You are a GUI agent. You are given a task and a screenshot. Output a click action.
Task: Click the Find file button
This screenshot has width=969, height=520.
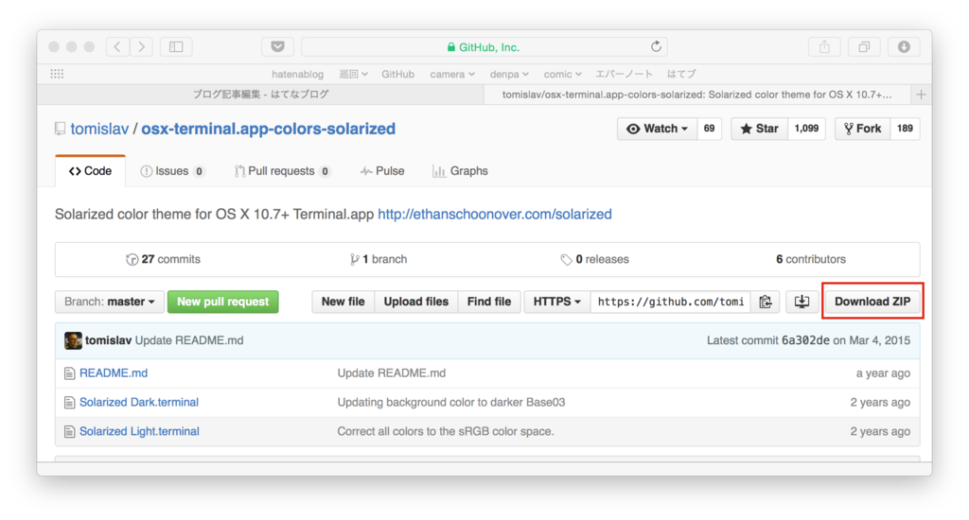tap(489, 302)
